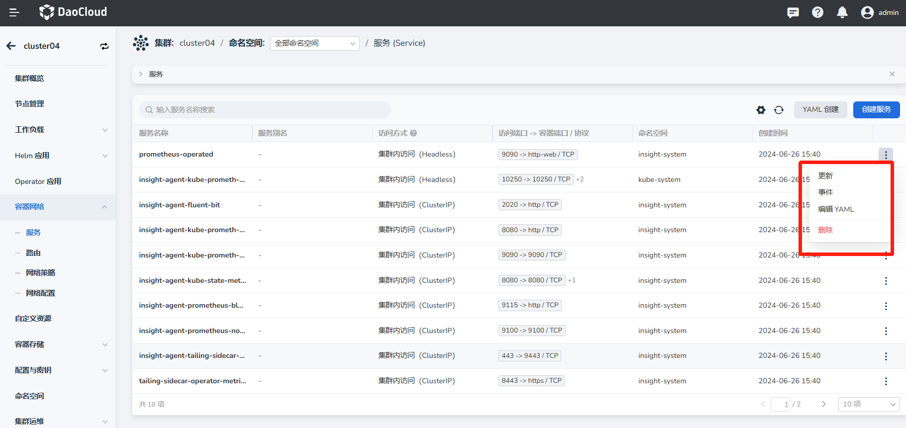Viewport: 906px width, 428px height.
Task: Click the 创建服务 button
Action: coord(876,110)
